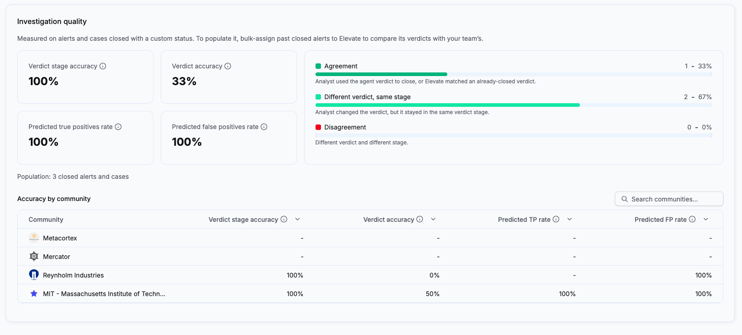Viewport: 742px width, 335px height.
Task: Sort by Verdict stage accuracy column chevron
Action: tap(297, 219)
